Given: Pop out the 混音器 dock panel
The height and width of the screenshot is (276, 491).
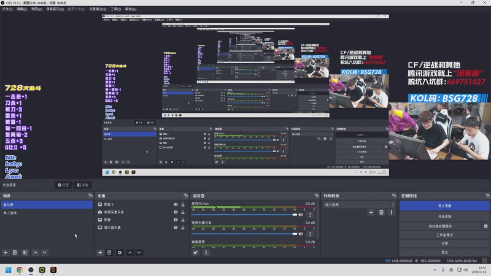Looking at the screenshot, I should pyautogui.click(x=317, y=196).
